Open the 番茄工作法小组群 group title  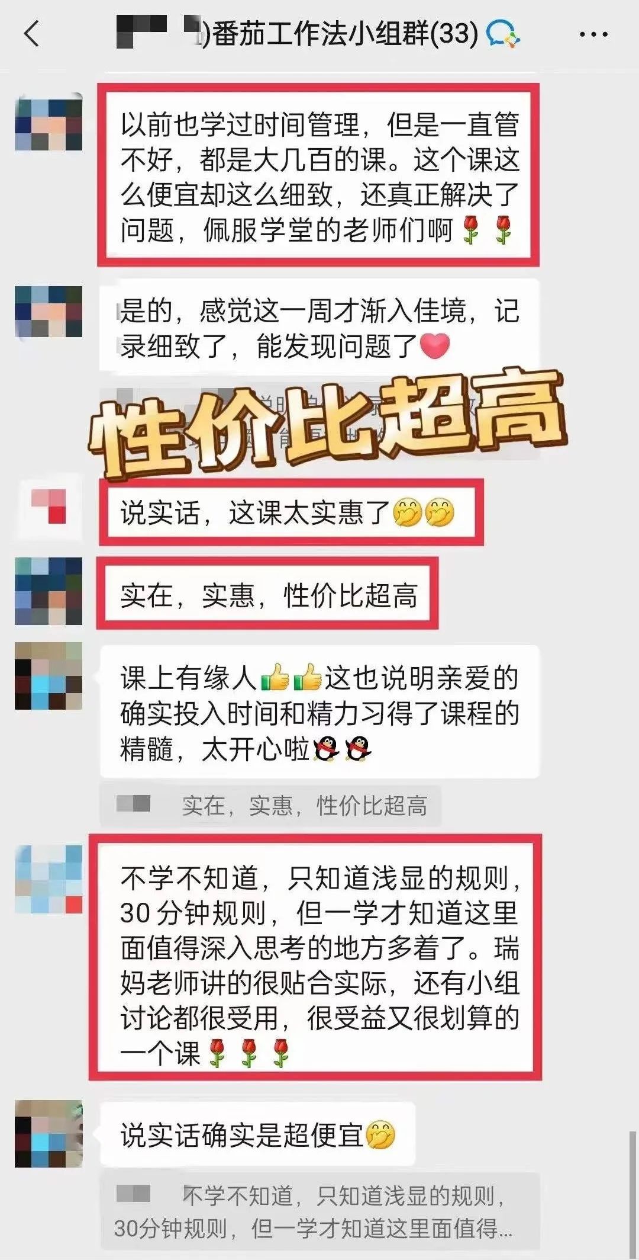(346, 33)
